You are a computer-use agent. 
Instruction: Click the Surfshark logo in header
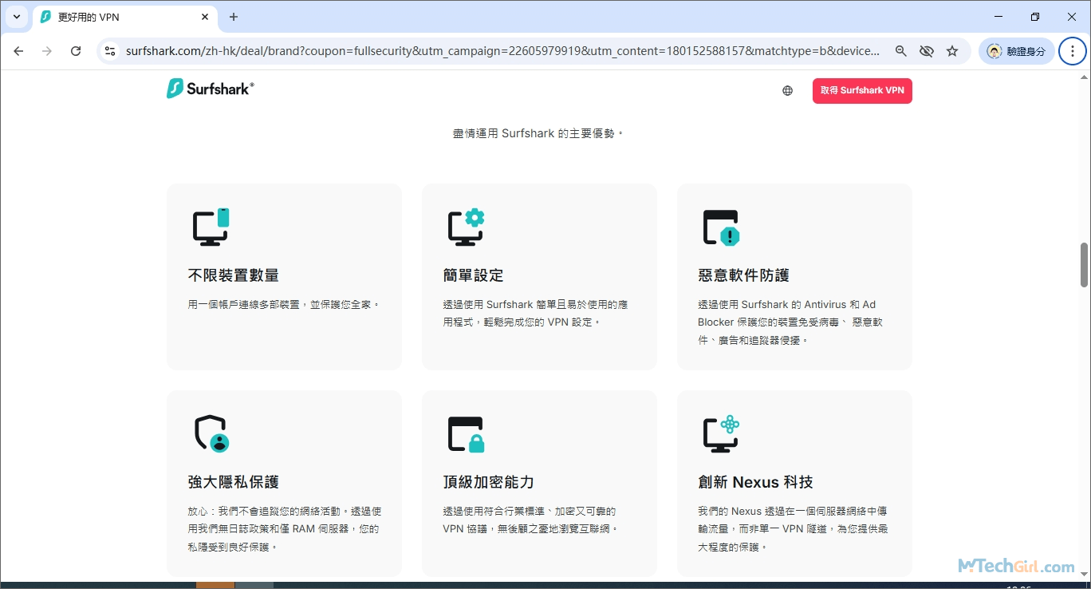click(210, 89)
